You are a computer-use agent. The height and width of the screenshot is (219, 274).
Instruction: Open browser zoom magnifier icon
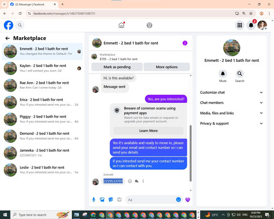coord(244,13)
